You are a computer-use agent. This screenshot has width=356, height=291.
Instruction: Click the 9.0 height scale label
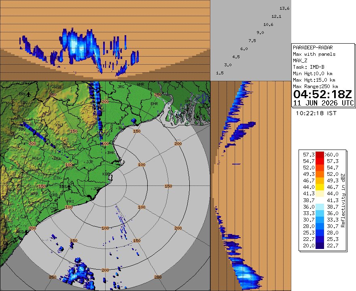260,33
